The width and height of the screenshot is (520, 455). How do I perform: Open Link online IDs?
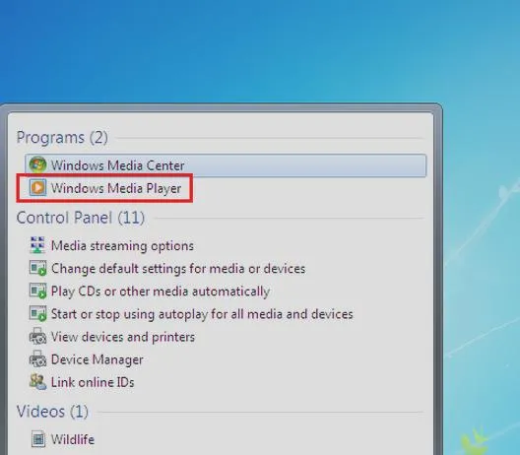93,382
